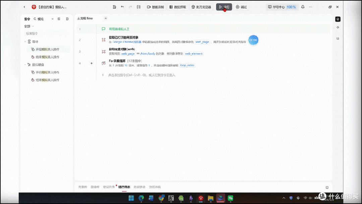The image size is (362, 204).
Task: Click the 100 % progress badge
Action: point(291,7)
